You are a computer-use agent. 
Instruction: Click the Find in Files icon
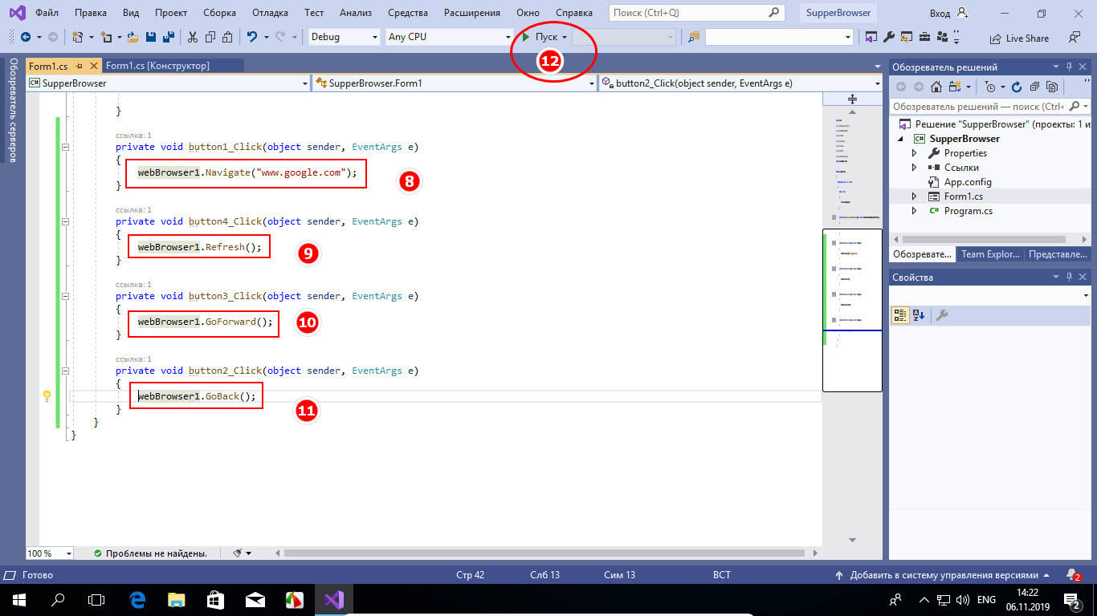[694, 37]
